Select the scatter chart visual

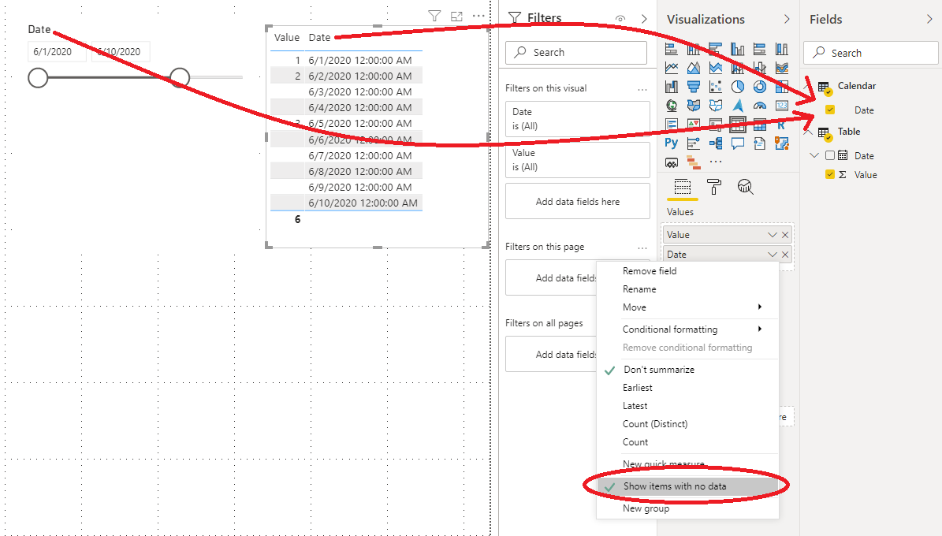point(716,87)
